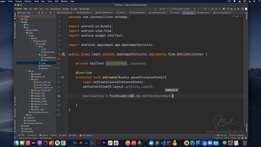Open Illustrator from the Dock
The width and height of the screenshot is (261, 147).
(81, 143)
